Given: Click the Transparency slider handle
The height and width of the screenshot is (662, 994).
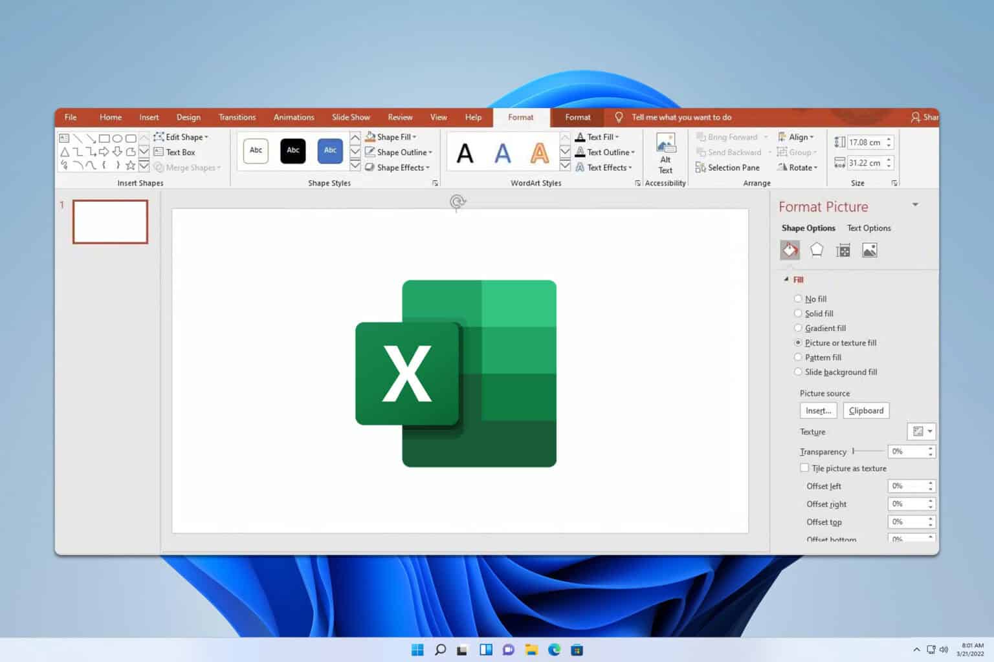Looking at the screenshot, I should [x=854, y=451].
